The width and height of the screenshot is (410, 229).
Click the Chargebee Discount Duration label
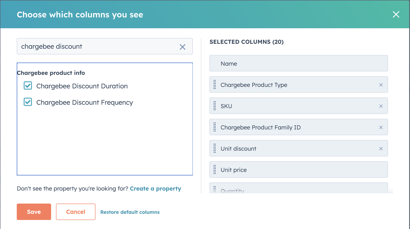pyautogui.click(x=82, y=86)
